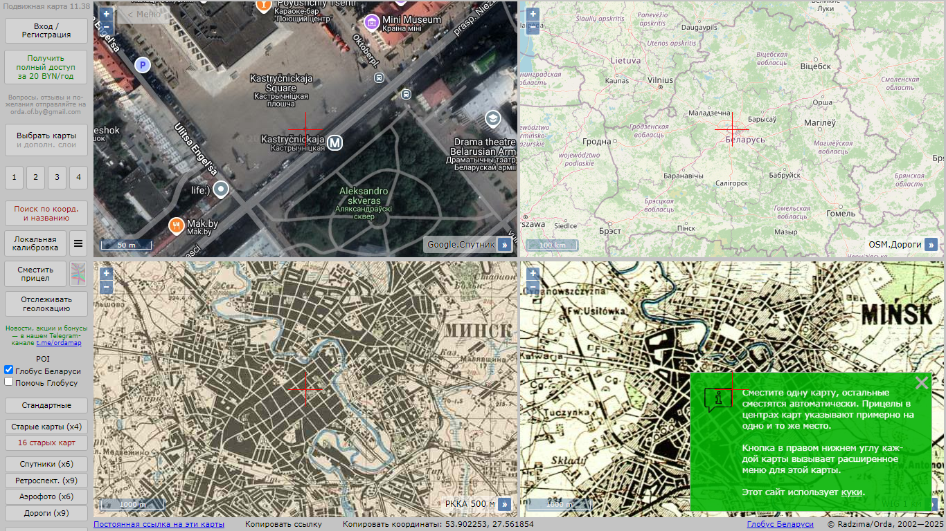This screenshot has height=531, width=946.
Task: Zoom out on the Google satellite map
Action: pos(106,28)
